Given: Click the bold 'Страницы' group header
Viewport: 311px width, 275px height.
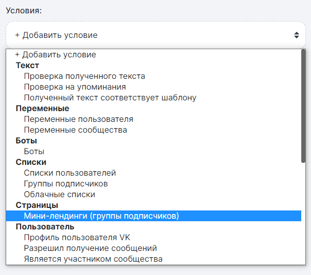Looking at the screenshot, I should (x=36, y=205).
